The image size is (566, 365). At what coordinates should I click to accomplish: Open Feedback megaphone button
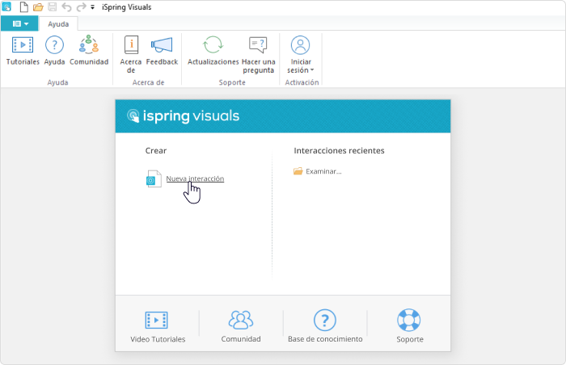coord(162,51)
